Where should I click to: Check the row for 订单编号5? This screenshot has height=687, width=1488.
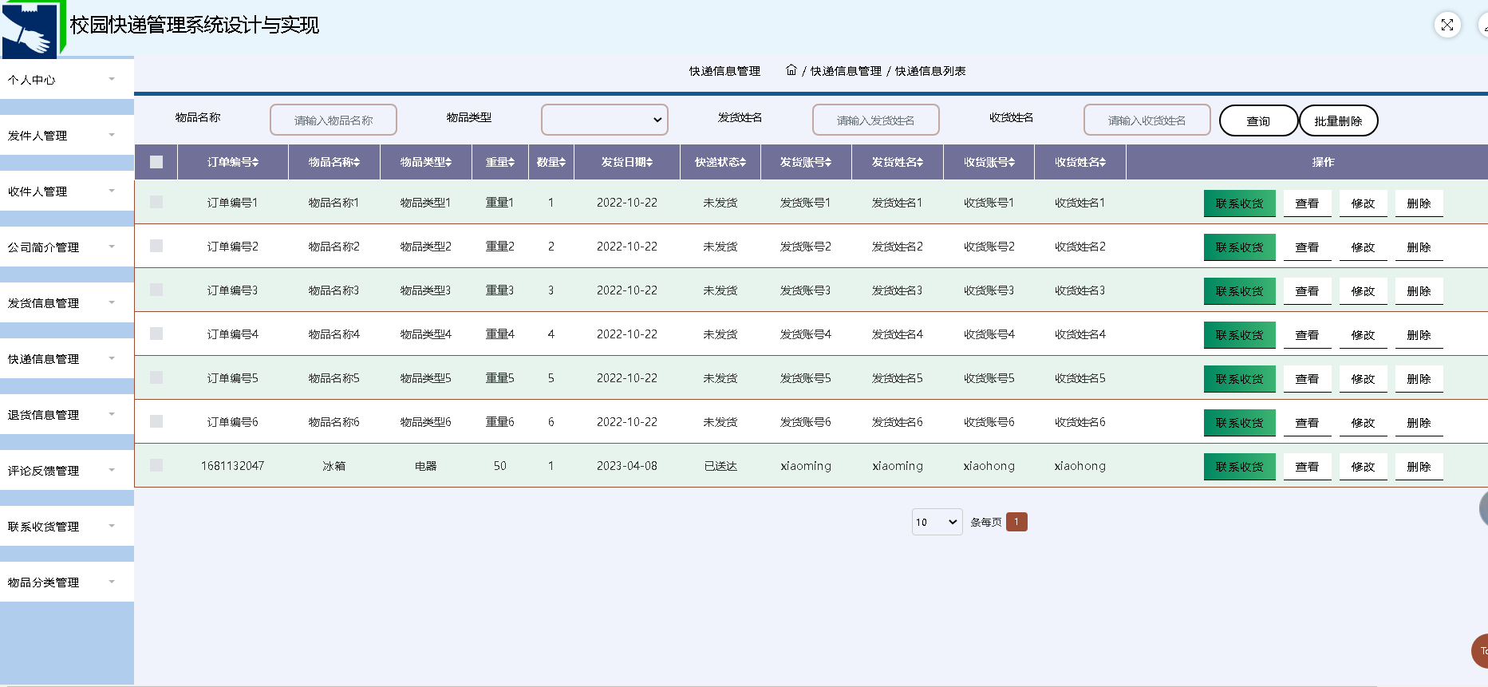click(x=156, y=377)
